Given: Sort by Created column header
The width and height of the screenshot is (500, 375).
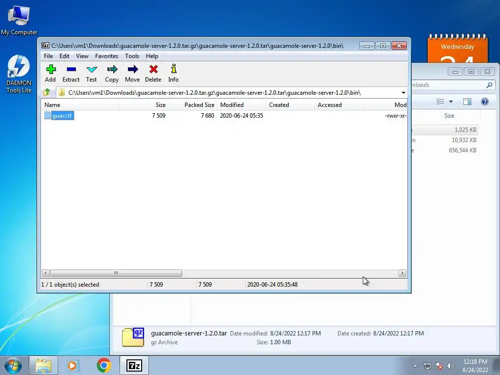Looking at the screenshot, I should click(x=290, y=105).
